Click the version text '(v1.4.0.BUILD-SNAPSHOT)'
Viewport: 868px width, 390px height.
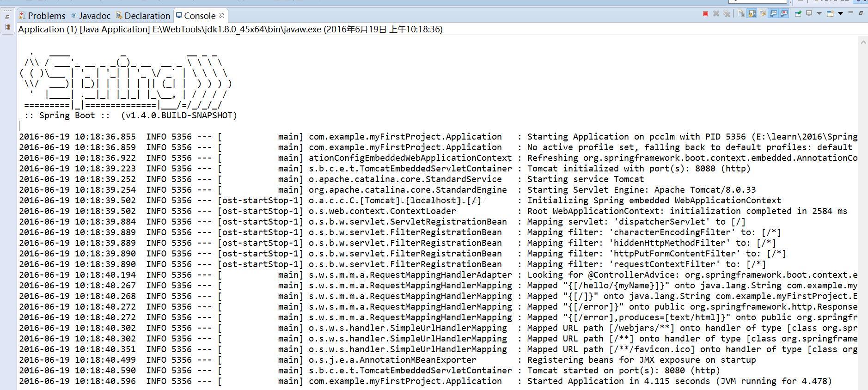(x=179, y=116)
